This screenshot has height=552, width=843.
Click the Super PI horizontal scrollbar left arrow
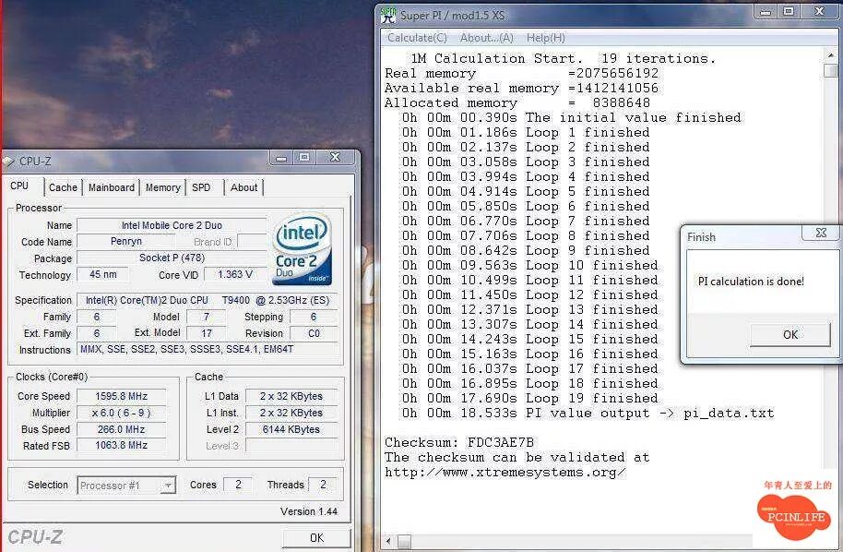click(x=388, y=541)
